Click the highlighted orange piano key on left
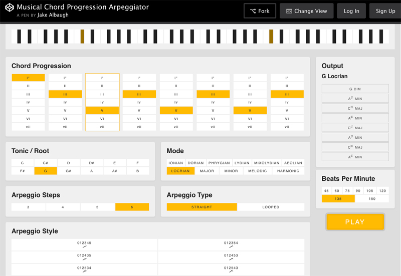 pyautogui.click(x=82, y=37)
